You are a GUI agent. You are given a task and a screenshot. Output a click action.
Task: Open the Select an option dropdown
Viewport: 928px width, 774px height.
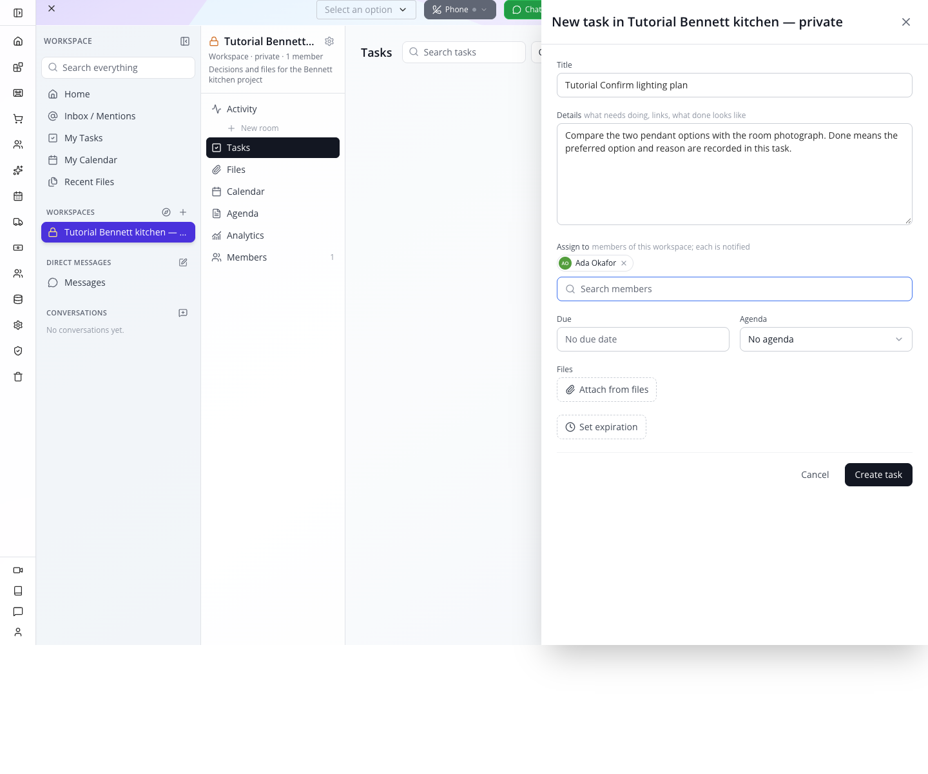tap(366, 10)
